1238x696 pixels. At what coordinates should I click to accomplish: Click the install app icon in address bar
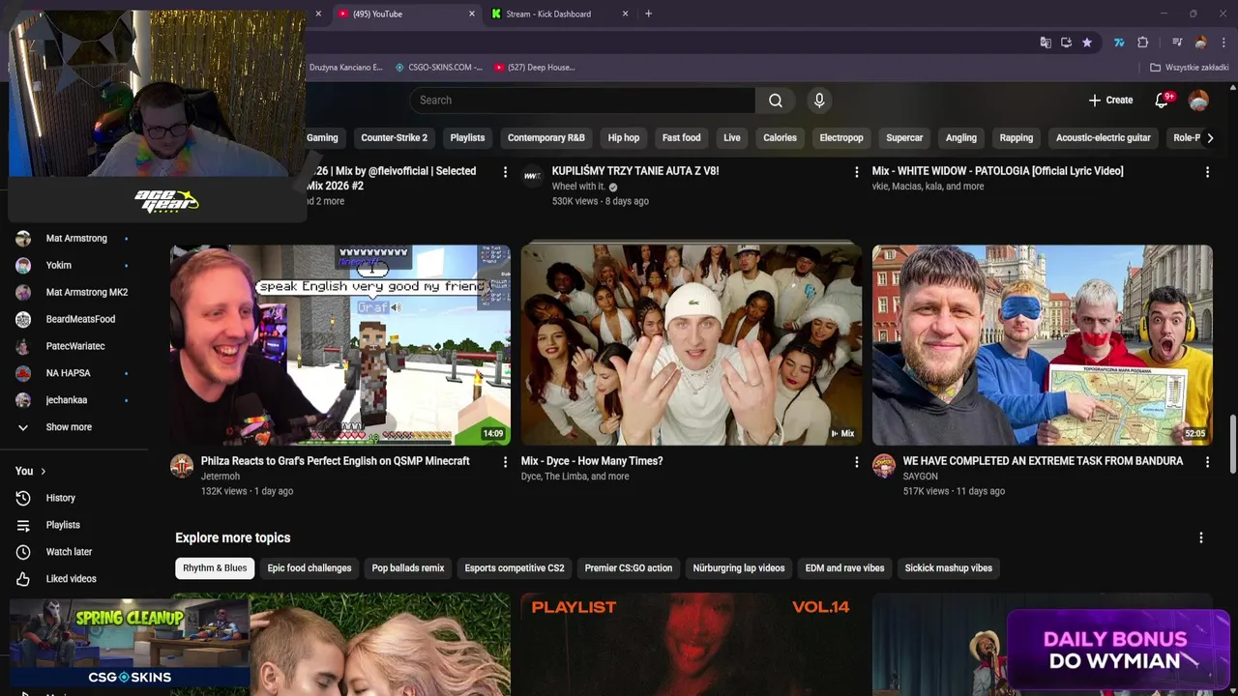click(1066, 43)
